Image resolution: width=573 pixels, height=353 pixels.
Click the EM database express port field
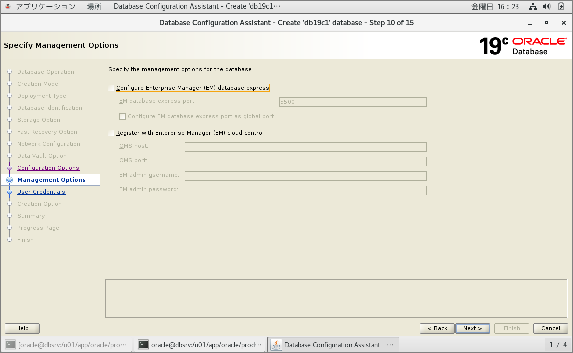click(353, 102)
